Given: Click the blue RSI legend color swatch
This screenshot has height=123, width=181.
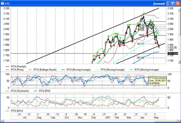Looking at the screenshot, I should pos(35,91).
